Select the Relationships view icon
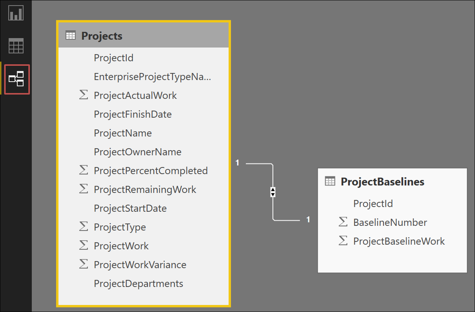This screenshot has width=475, height=312. point(16,79)
